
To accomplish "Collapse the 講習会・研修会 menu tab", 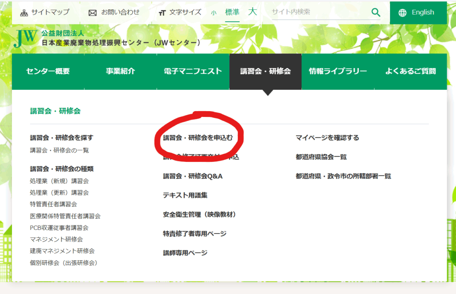I will click(x=265, y=71).
